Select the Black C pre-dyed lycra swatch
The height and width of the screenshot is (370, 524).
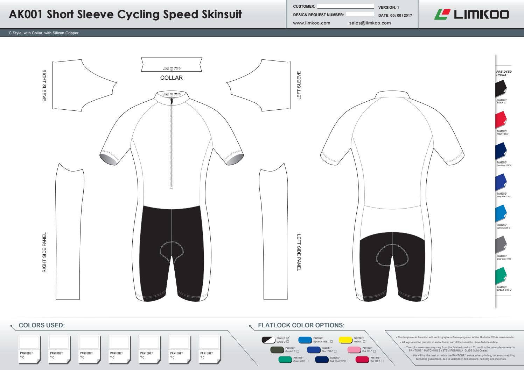[x=501, y=88]
